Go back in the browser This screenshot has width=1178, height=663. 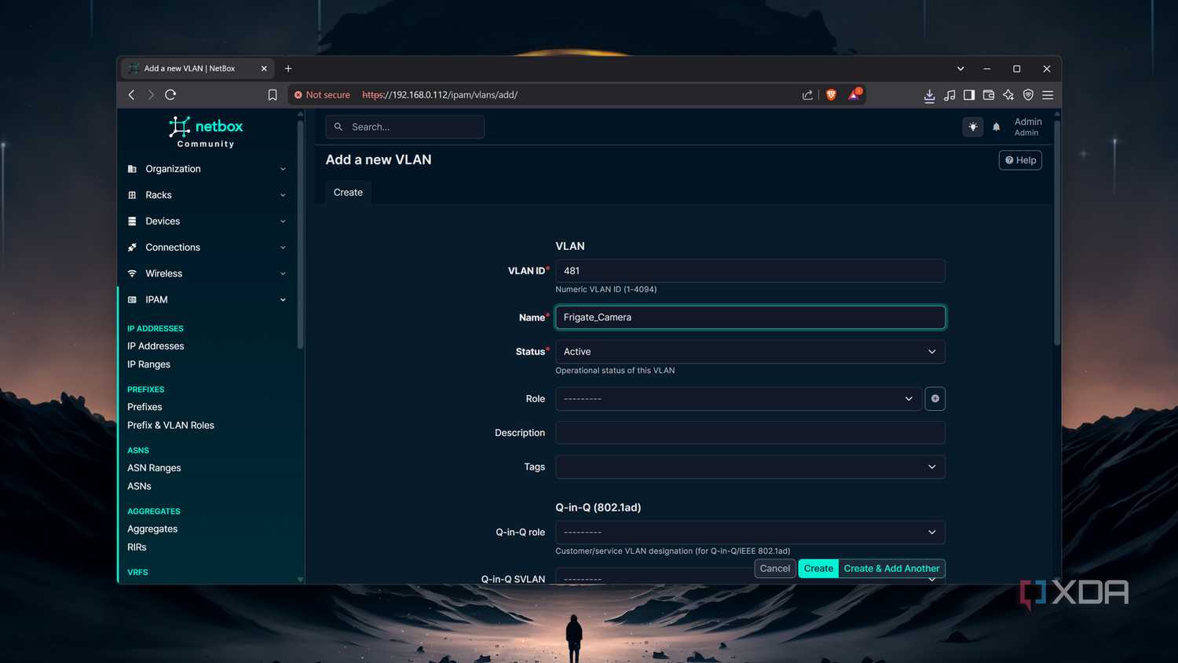click(x=131, y=95)
